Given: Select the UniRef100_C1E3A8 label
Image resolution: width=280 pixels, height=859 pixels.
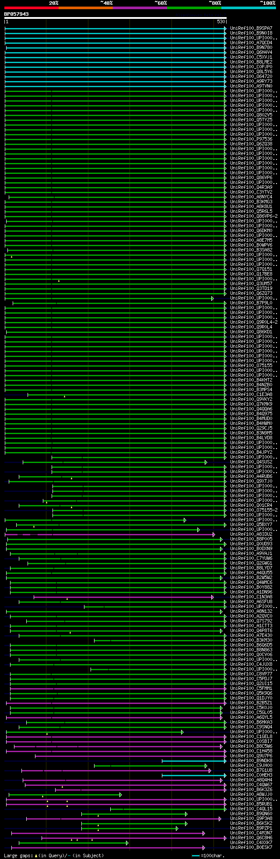Looking at the screenshot, I should click(251, 395).
